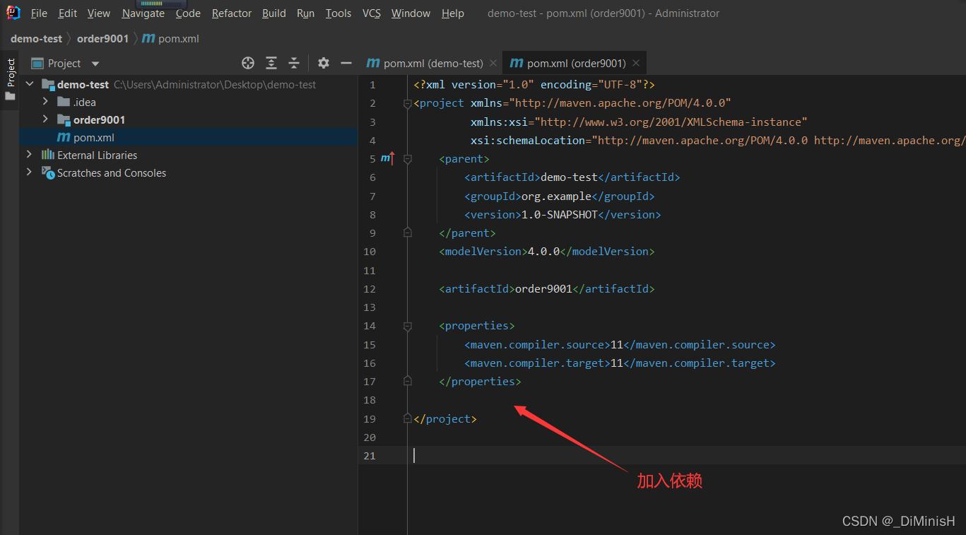Expand Scratches and Consoles node

click(x=30, y=172)
